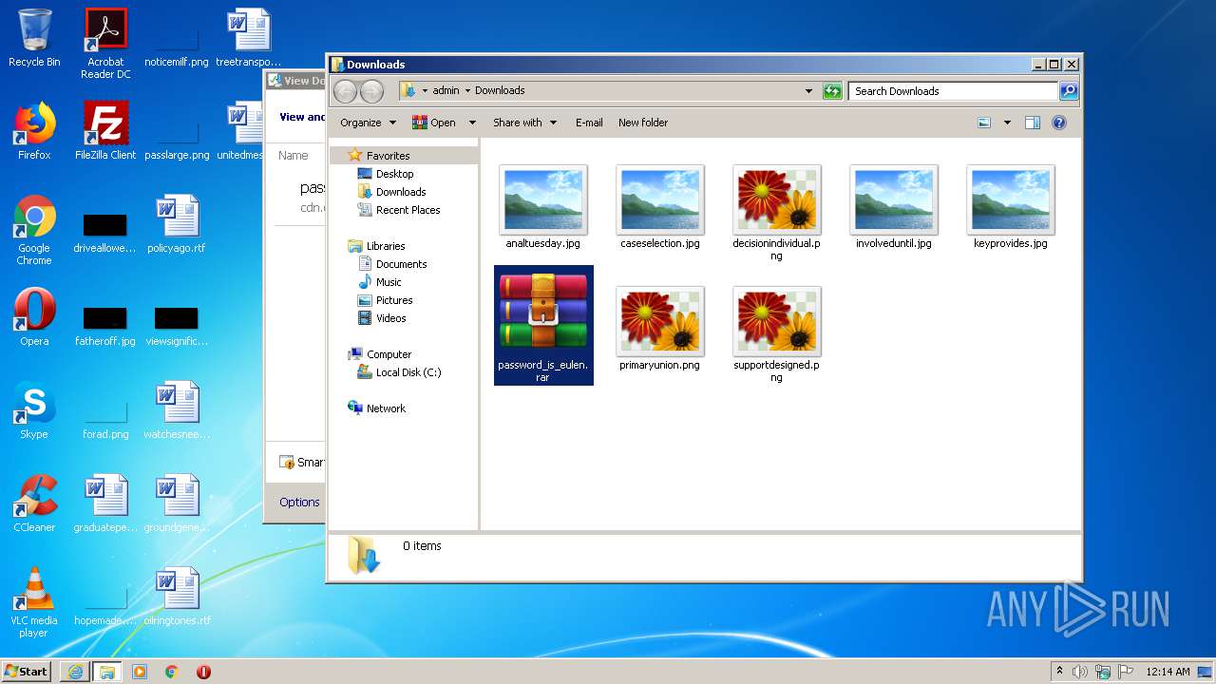Click the search magnifier icon
The image size is (1216, 684).
tap(1069, 91)
